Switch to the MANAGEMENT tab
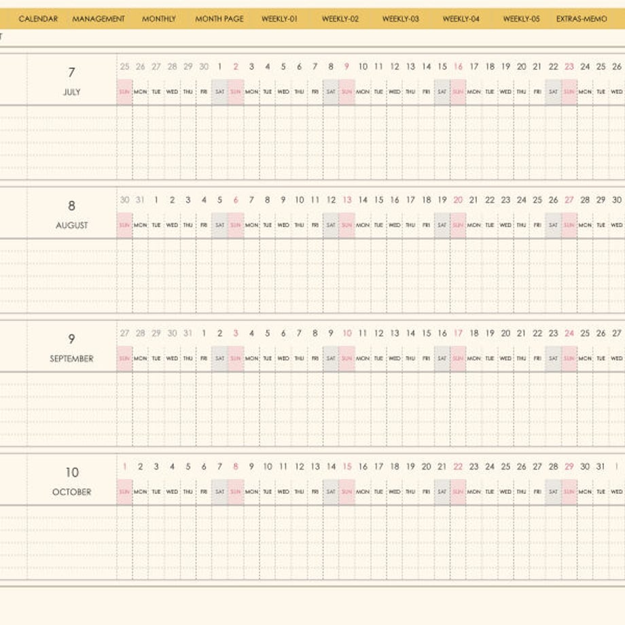The image size is (625, 625). [x=99, y=19]
